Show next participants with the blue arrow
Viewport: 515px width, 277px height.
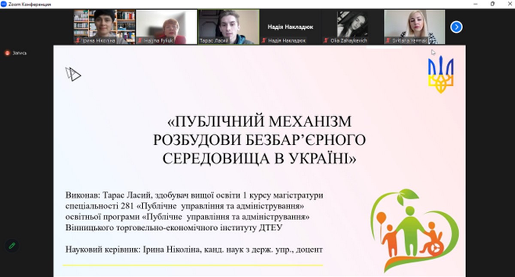pyautogui.click(x=456, y=27)
